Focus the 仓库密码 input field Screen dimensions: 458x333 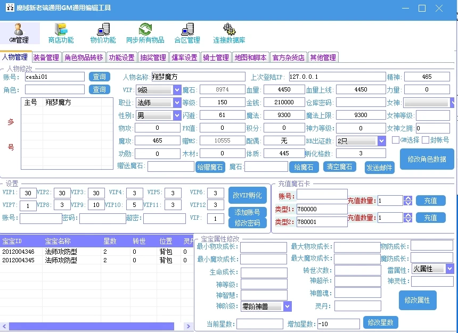(361, 102)
